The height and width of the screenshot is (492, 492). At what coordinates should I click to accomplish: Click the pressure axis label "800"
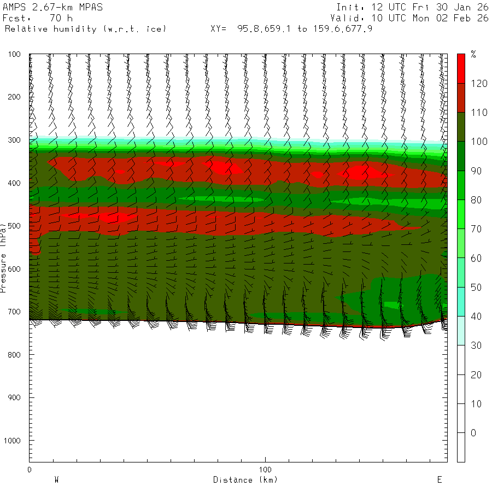coord(14,355)
